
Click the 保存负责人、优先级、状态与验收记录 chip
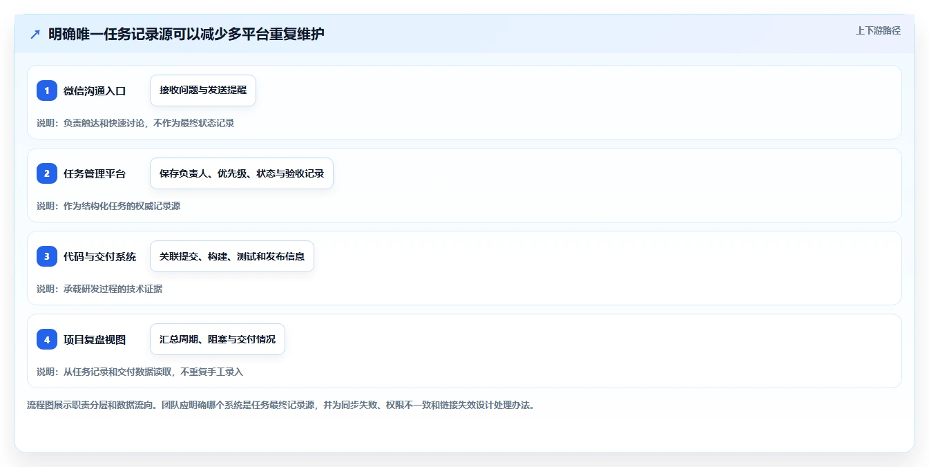(242, 173)
